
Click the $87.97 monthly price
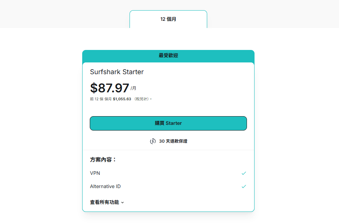[x=109, y=88]
